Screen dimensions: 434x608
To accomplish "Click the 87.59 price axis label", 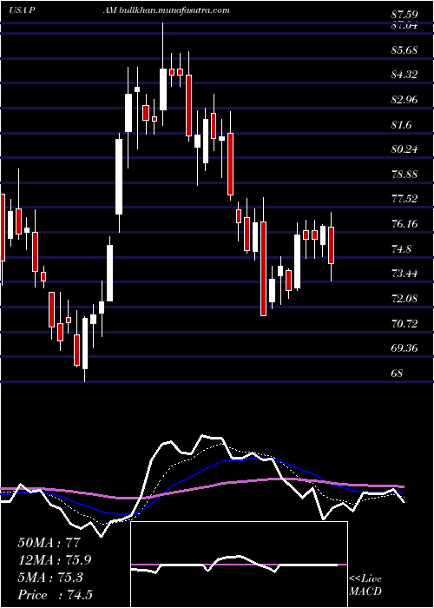I will coord(404,15).
